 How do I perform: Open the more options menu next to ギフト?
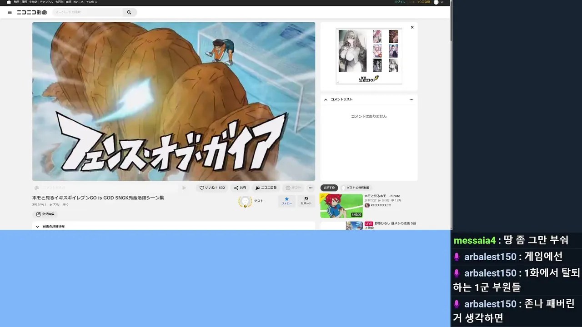(311, 188)
